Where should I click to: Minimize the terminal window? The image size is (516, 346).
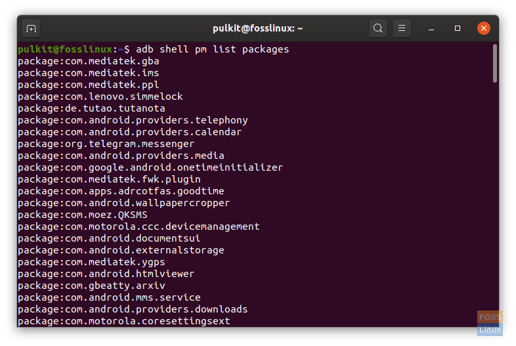[x=431, y=29]
